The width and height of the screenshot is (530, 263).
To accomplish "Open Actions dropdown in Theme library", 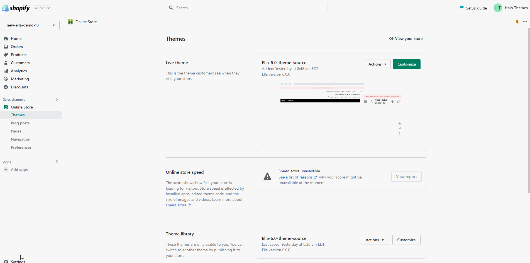I will (374, 240).
